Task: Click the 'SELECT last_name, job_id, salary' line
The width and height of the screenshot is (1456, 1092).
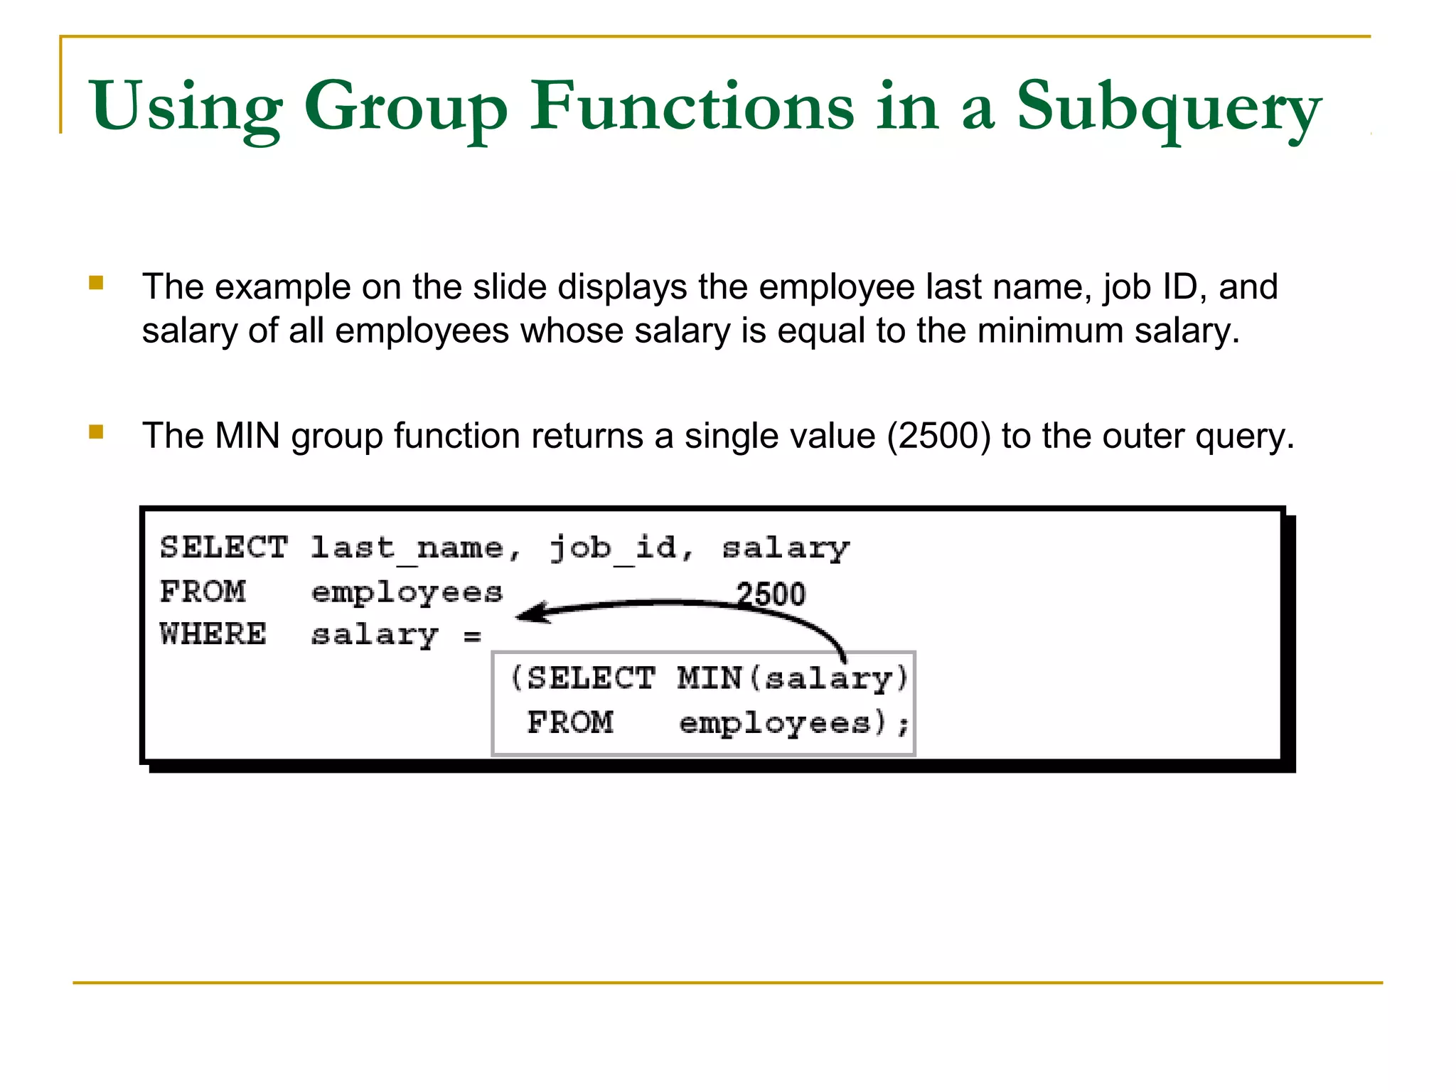Action: (x=504, y=548)
